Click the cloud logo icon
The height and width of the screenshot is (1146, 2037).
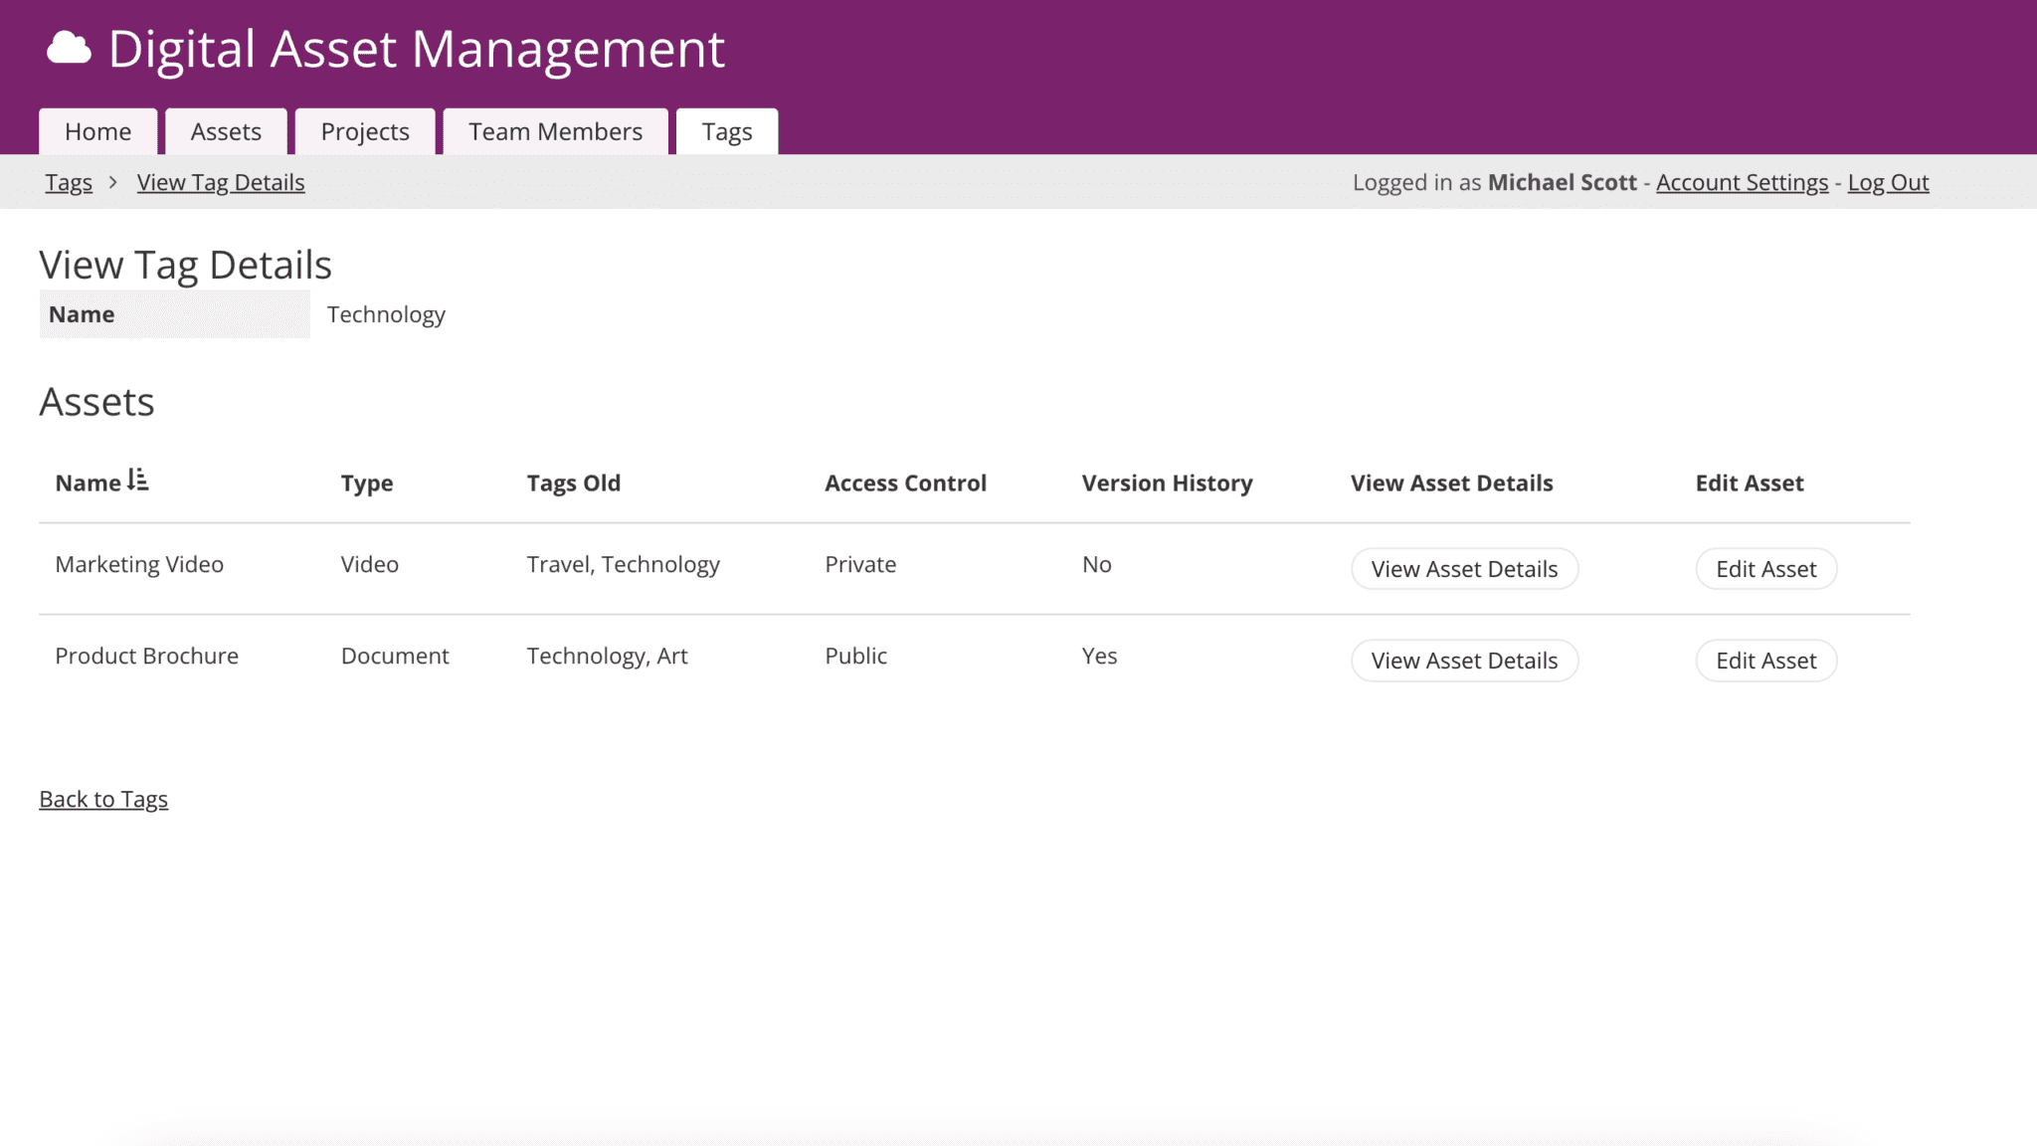pyautogui.click(x=68, y=47)
